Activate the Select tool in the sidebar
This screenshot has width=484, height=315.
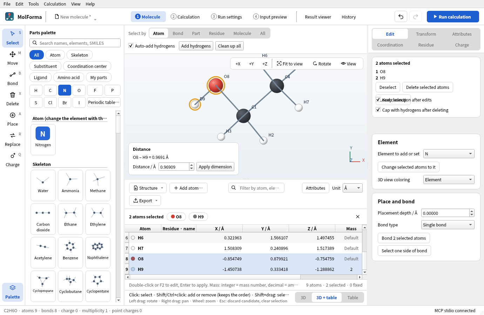pos(13,38)
